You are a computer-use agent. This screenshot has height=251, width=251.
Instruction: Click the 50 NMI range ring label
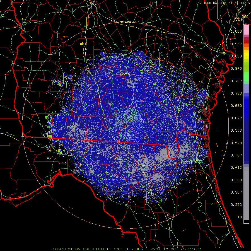click(x=125, y=74)
